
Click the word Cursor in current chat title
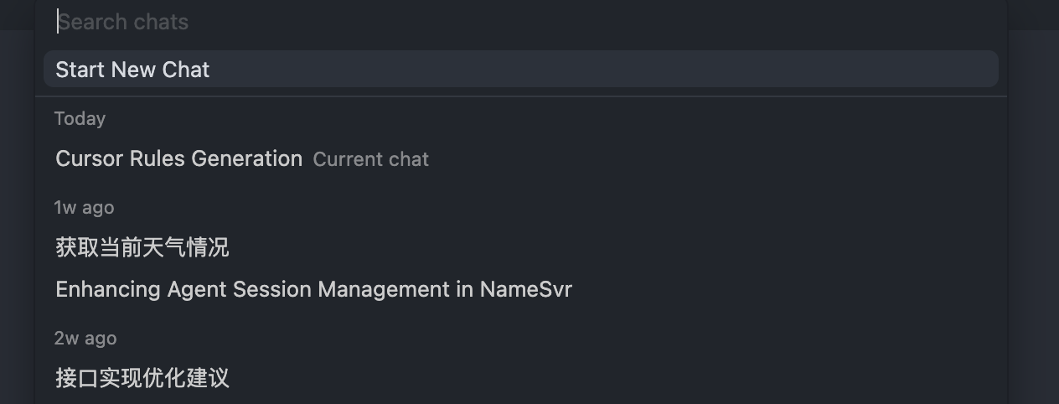click(x=89, y=158)
